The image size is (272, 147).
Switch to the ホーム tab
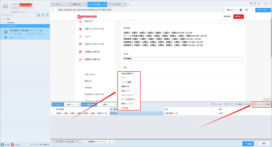click(x=58, y=4)
